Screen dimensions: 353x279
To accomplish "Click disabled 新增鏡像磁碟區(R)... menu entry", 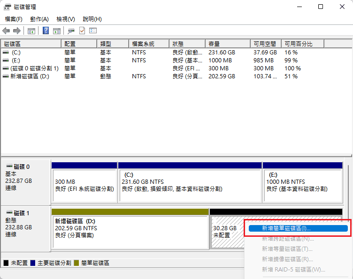I will (287, 259).
